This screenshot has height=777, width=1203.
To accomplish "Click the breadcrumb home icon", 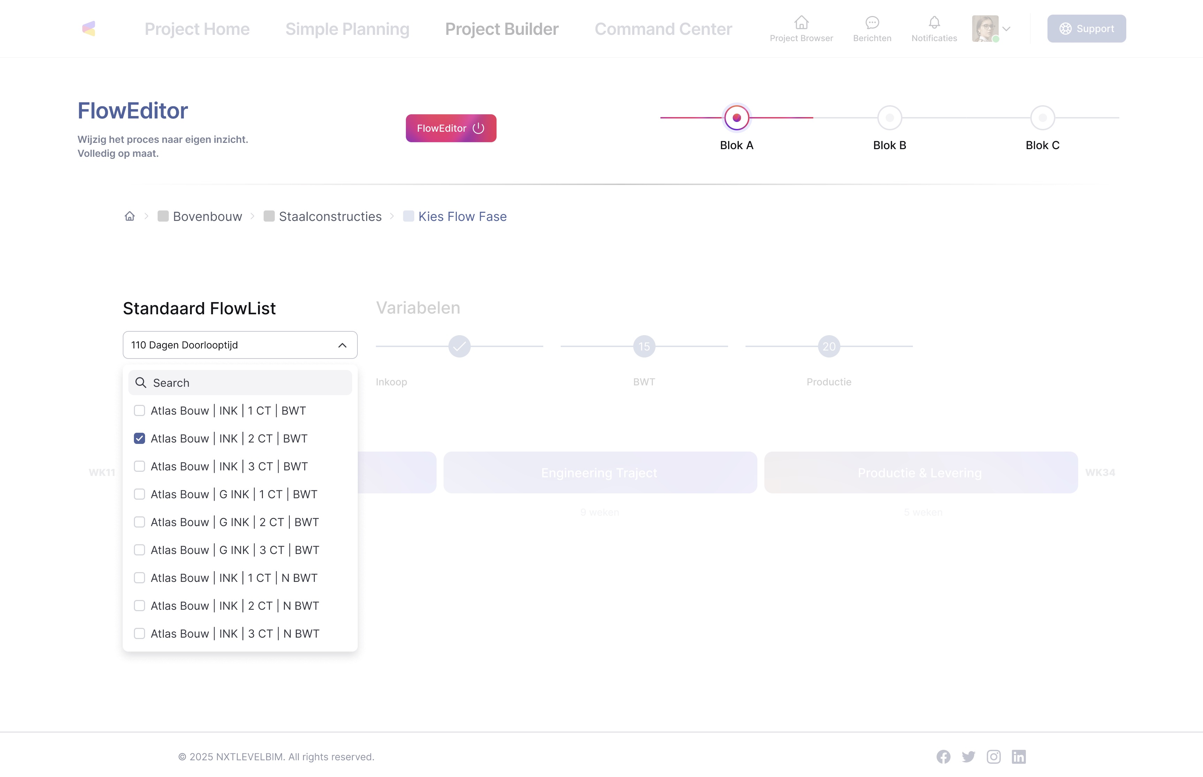I will (x=130, y=216).
